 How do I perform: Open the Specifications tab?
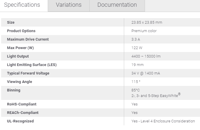(x=22, y=5)
